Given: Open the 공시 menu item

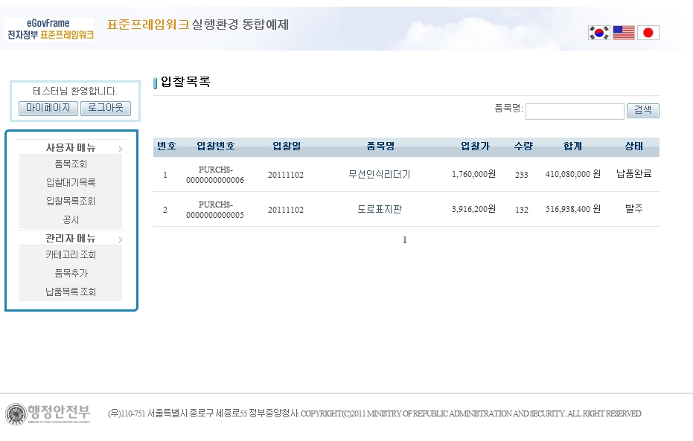Looking at the screenshot, I should [71, 220].
